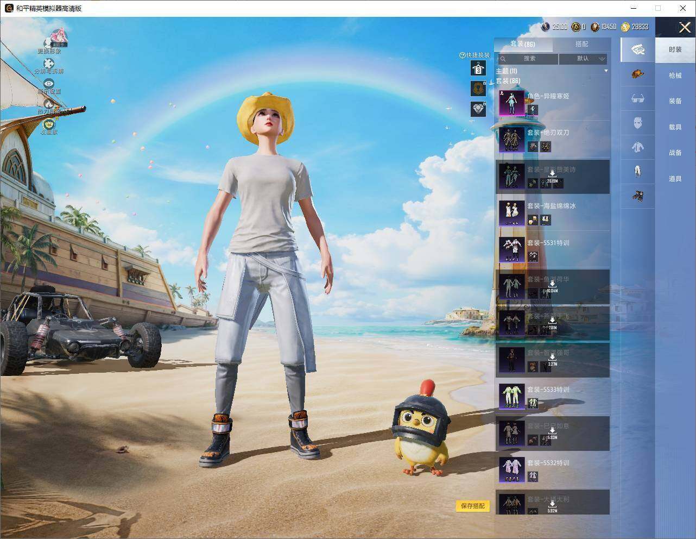Minimize the 和平精英模拟器高清版 window
Viewport: 696px width, 539px height.
click(634, 8)
